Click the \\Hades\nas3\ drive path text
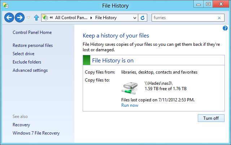 [158, 83]
